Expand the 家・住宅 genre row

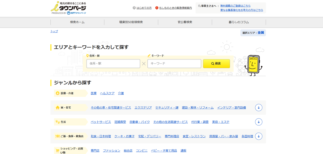[258, 108]
